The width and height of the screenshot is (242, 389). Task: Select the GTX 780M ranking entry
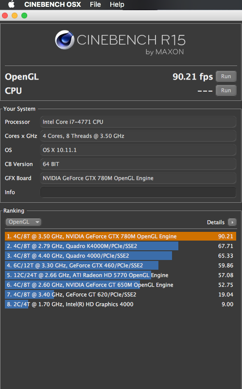120,236
